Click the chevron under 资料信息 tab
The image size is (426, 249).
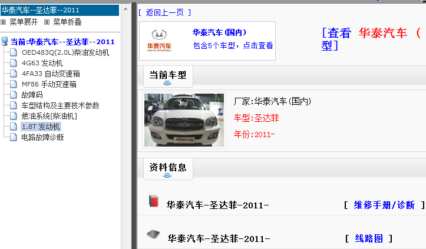(x=167, y=175)
